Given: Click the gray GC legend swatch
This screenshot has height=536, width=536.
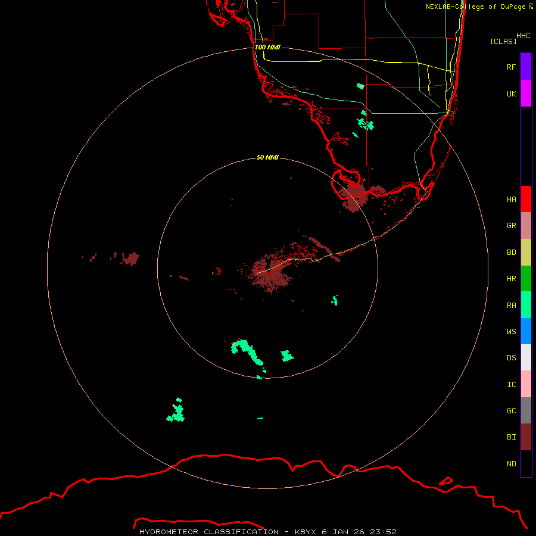Looking at the screenshot, I should point(526,410).
